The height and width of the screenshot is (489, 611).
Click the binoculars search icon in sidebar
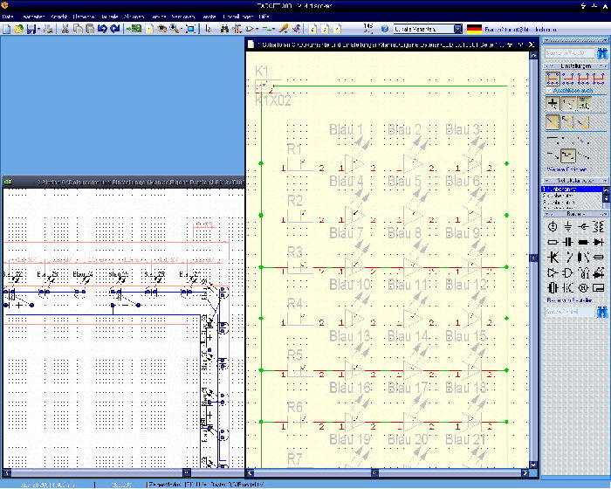(x=601, y=53)
